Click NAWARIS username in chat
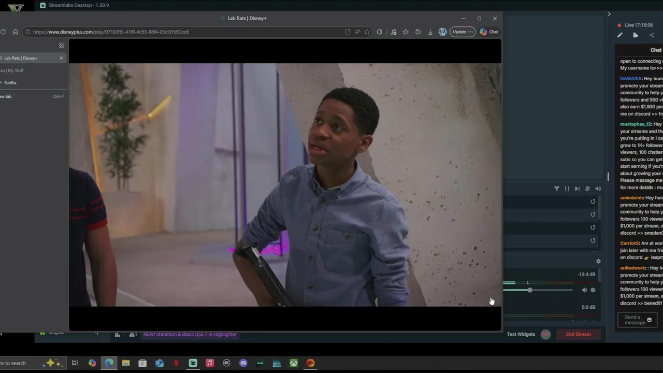The height and width of the screenshot is (373, 663). pyautogui.click(x=631, y=79)
